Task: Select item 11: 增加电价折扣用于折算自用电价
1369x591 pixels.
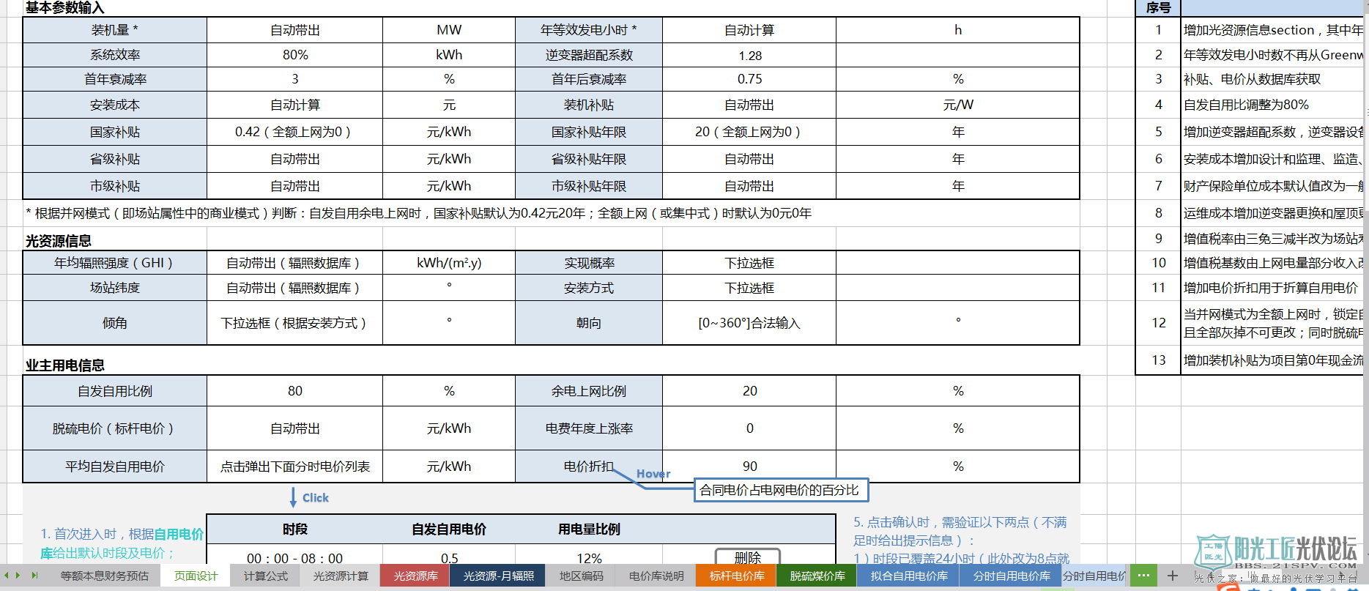Action: 1271,288
